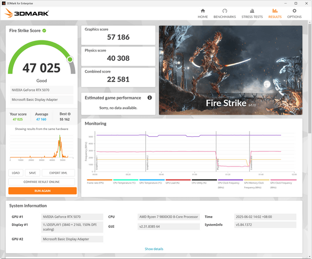Screen dimensions: 312x259
Task: Click the GUI version v2.31.8385 64
Action: coord(169,226)
